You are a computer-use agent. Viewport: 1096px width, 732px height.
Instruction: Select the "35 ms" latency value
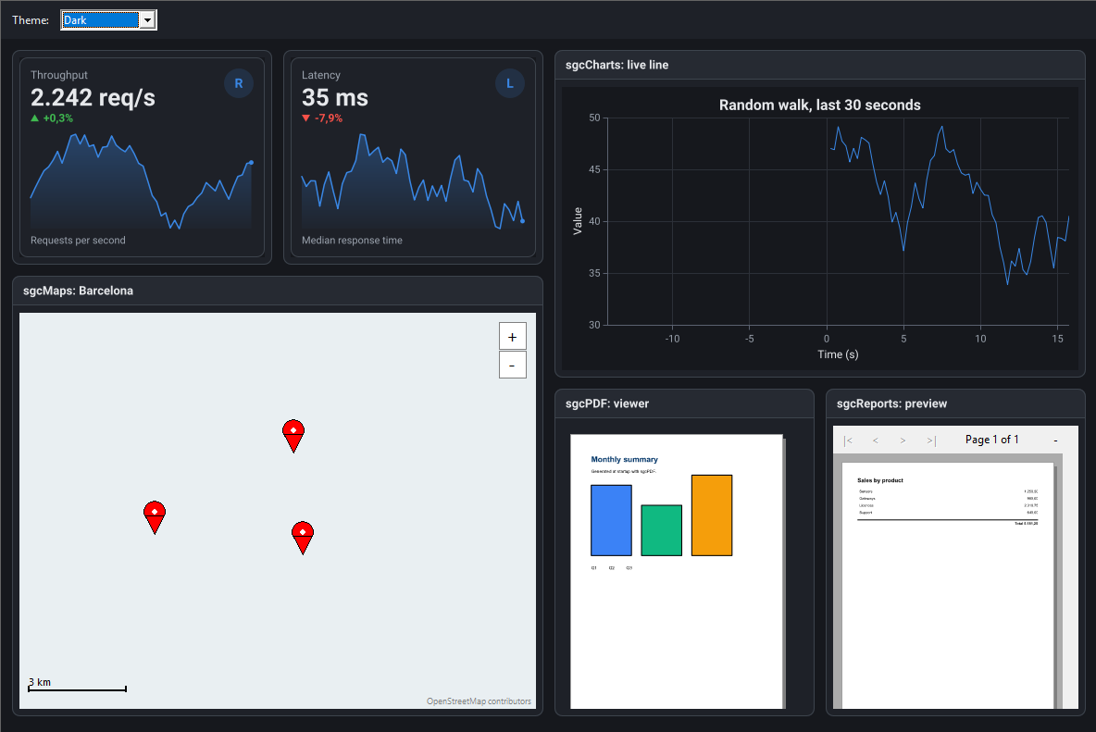335,98
